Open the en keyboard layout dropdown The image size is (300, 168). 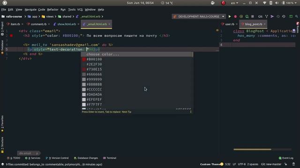(x=234, y=3)
